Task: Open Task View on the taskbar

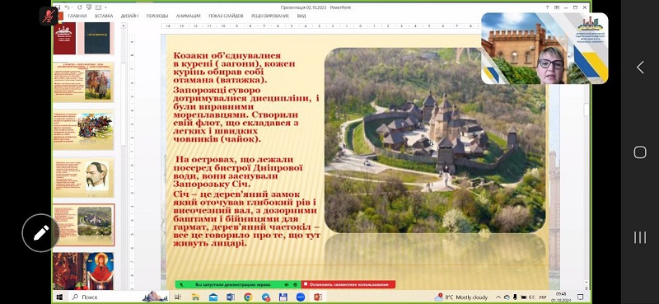Action: (178, 297)
